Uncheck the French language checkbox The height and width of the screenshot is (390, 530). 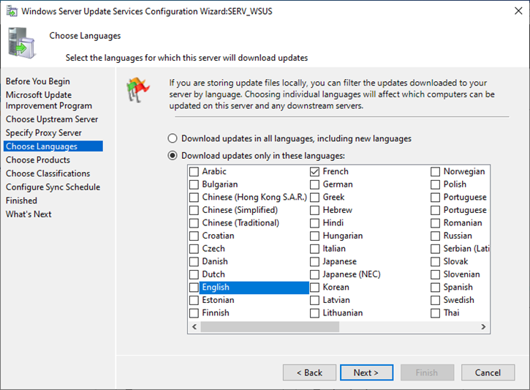[x=314, y=171]
